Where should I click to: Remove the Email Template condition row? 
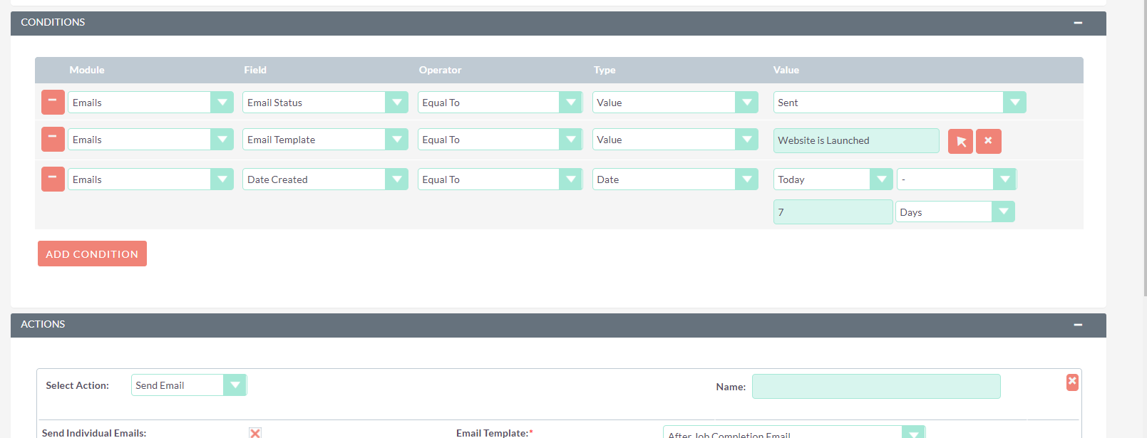pos(53,139)
